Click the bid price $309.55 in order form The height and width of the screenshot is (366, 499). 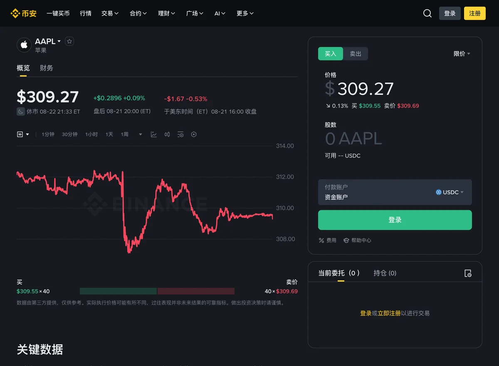(x=370, y=106)
